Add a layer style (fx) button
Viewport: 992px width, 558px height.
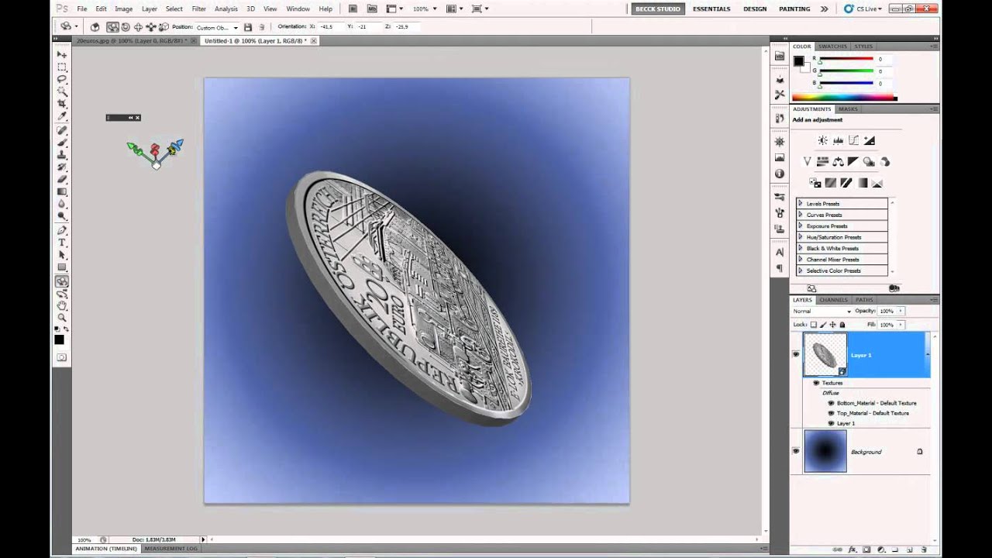click(852, 549)
